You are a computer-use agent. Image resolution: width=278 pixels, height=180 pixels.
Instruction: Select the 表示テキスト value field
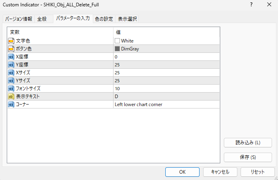(x=166, y=97)
